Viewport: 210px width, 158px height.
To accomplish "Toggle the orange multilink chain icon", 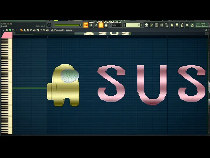I will coord(101,25).
